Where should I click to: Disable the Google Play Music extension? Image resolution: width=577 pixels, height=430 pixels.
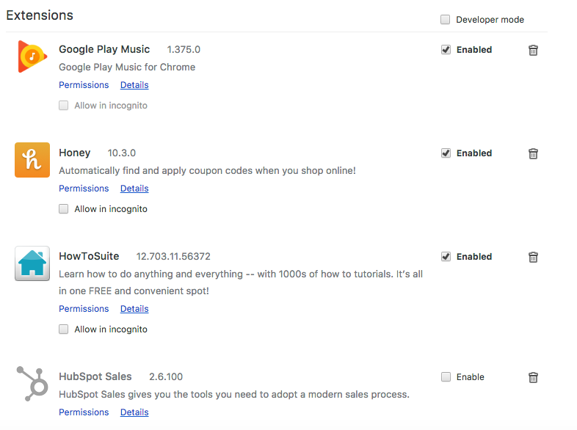(446, 50)
